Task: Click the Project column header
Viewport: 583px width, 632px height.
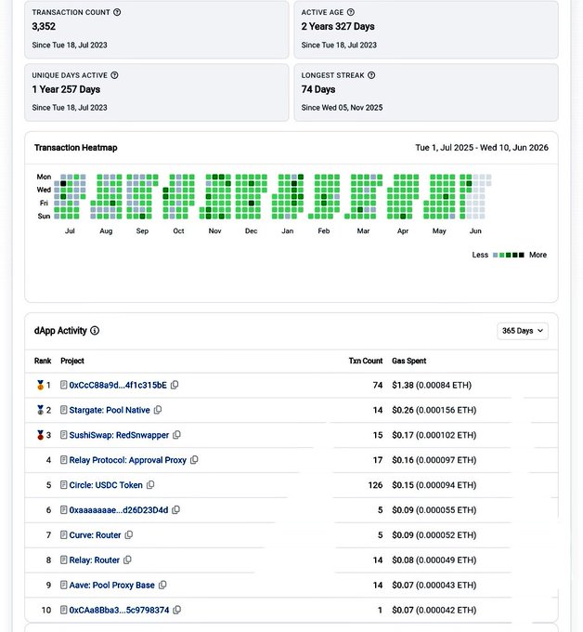Action: (72, 361)
